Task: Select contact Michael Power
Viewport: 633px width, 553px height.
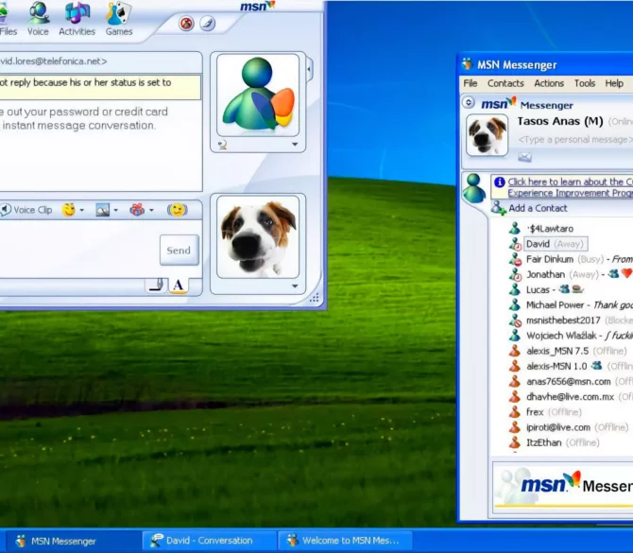Action: [x=571, y=305]
